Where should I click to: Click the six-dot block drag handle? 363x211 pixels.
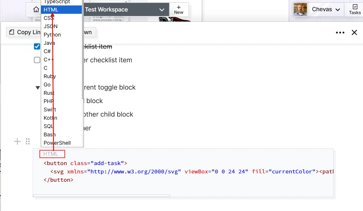(x=28, y=141)
